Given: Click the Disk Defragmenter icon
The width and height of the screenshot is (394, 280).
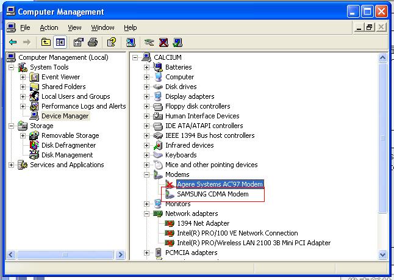Looking at the screenshot, I should click(34, 145).
